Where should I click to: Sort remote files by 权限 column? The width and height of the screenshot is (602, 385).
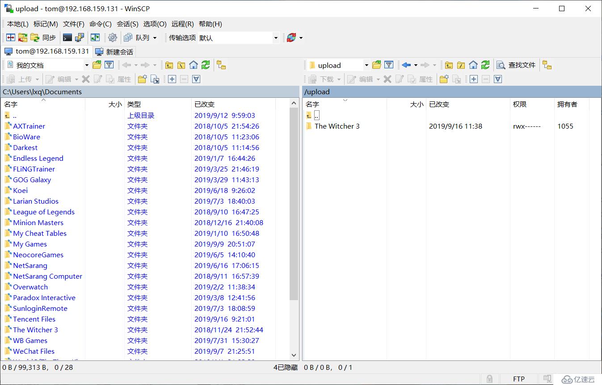click(x=532, y=104)
